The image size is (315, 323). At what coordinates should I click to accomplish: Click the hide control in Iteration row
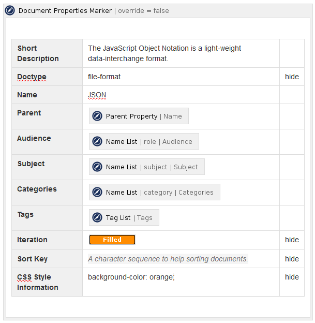[292, 240]
